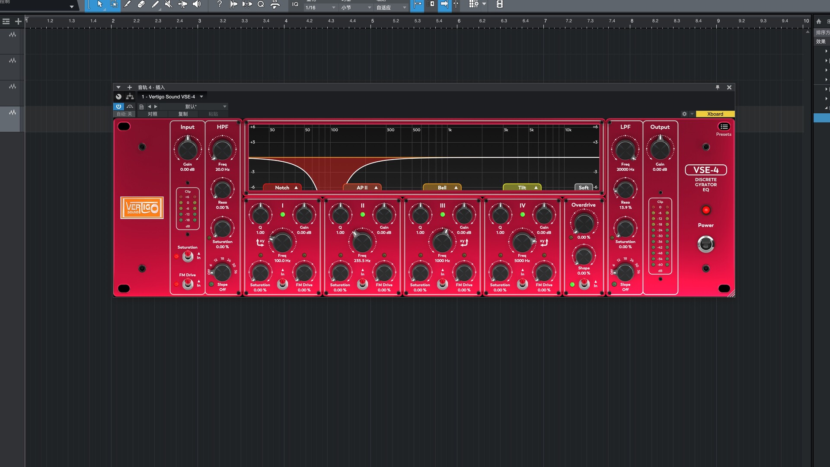Screen dimensions: 830x467
Task: Click the question mark help icon
Action: [x=220, y=4]
